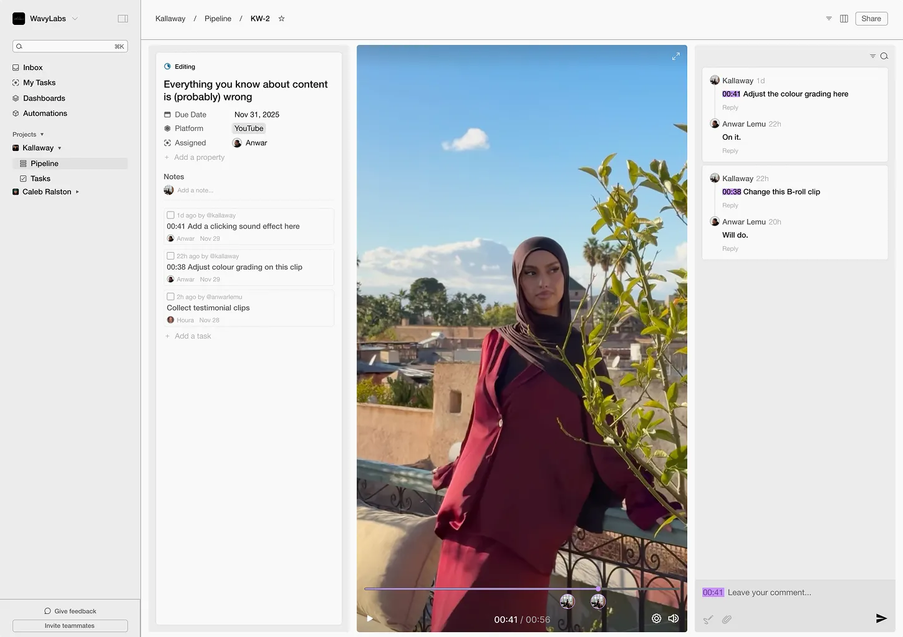Screen dimensions: 903x637
Task: Click the video progress slider handle
Action: (x=598, y=588)
